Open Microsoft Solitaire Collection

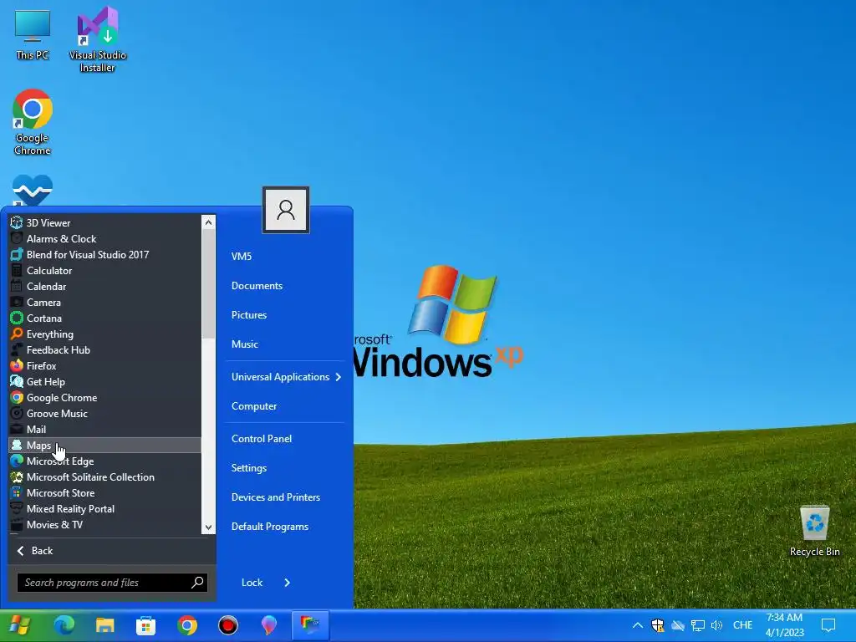tap(104, 476)
